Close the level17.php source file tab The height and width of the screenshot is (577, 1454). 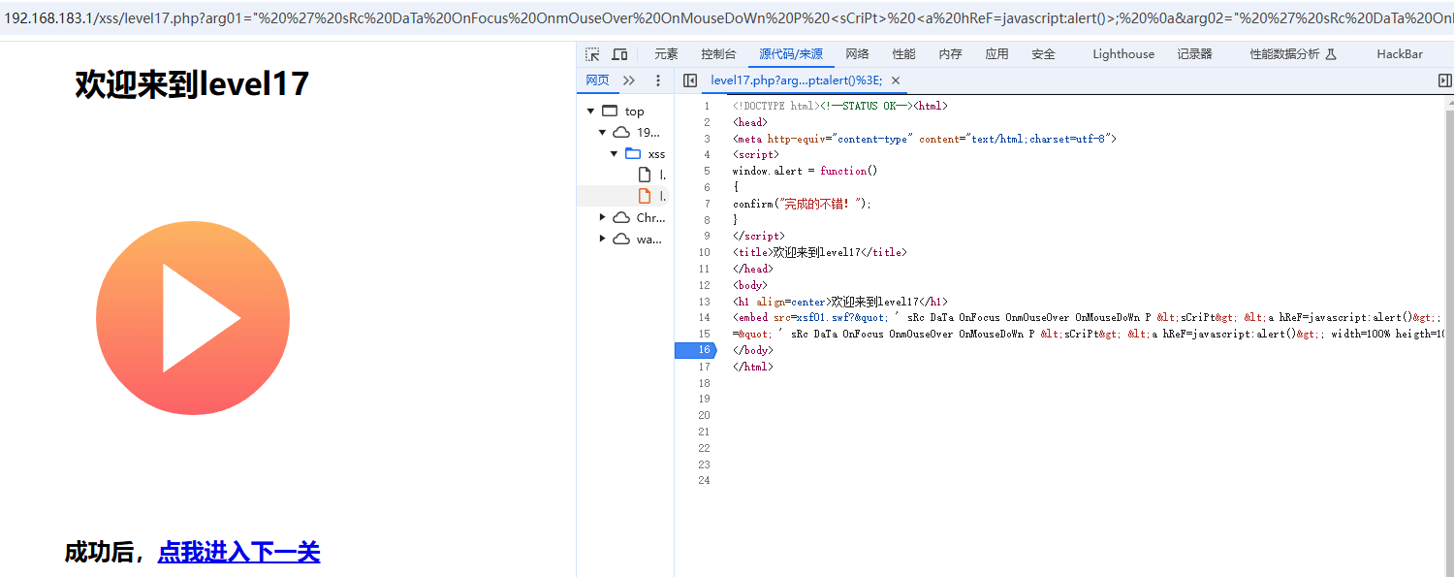896,80
